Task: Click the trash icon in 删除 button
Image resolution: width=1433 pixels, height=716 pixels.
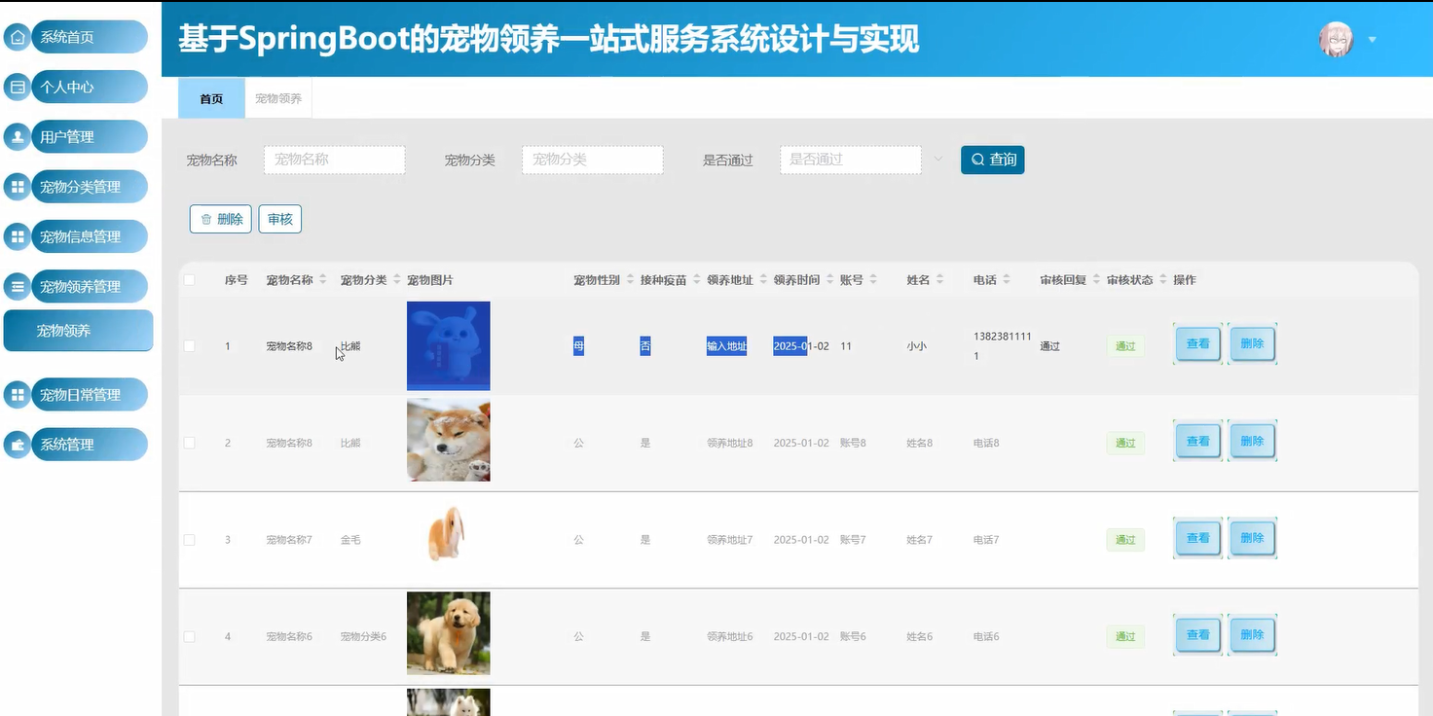Action: click(206, 218)
